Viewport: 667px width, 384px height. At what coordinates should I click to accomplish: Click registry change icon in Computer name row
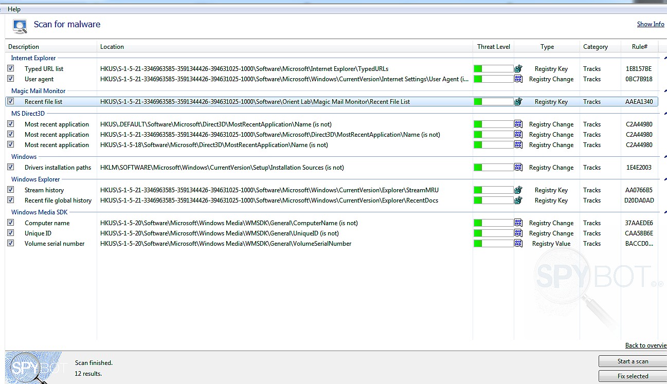click(x=518, y=223)
